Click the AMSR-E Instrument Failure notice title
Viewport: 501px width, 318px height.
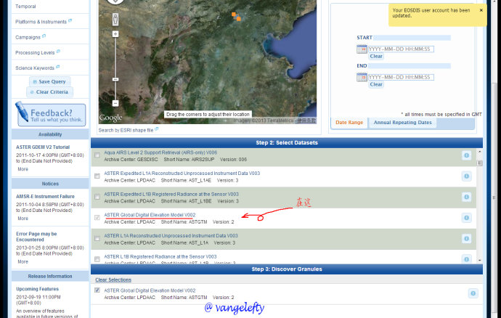click(45, 196)
